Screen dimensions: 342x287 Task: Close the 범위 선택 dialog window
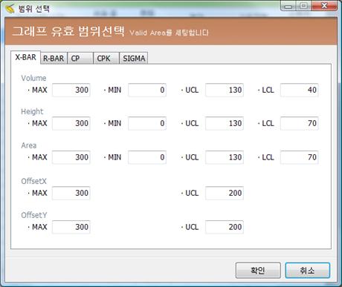coord(324,6)
